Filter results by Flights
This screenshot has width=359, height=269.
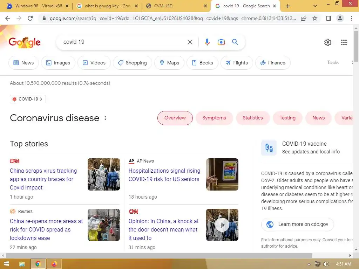point(237,63)
